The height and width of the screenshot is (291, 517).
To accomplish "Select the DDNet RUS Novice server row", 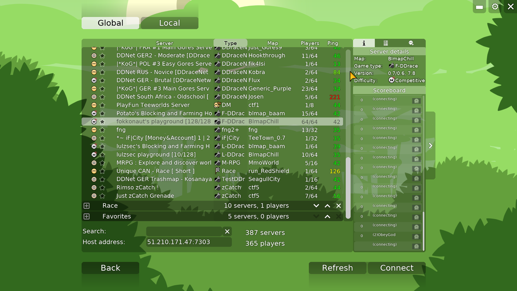I will [x=212, y=72].
